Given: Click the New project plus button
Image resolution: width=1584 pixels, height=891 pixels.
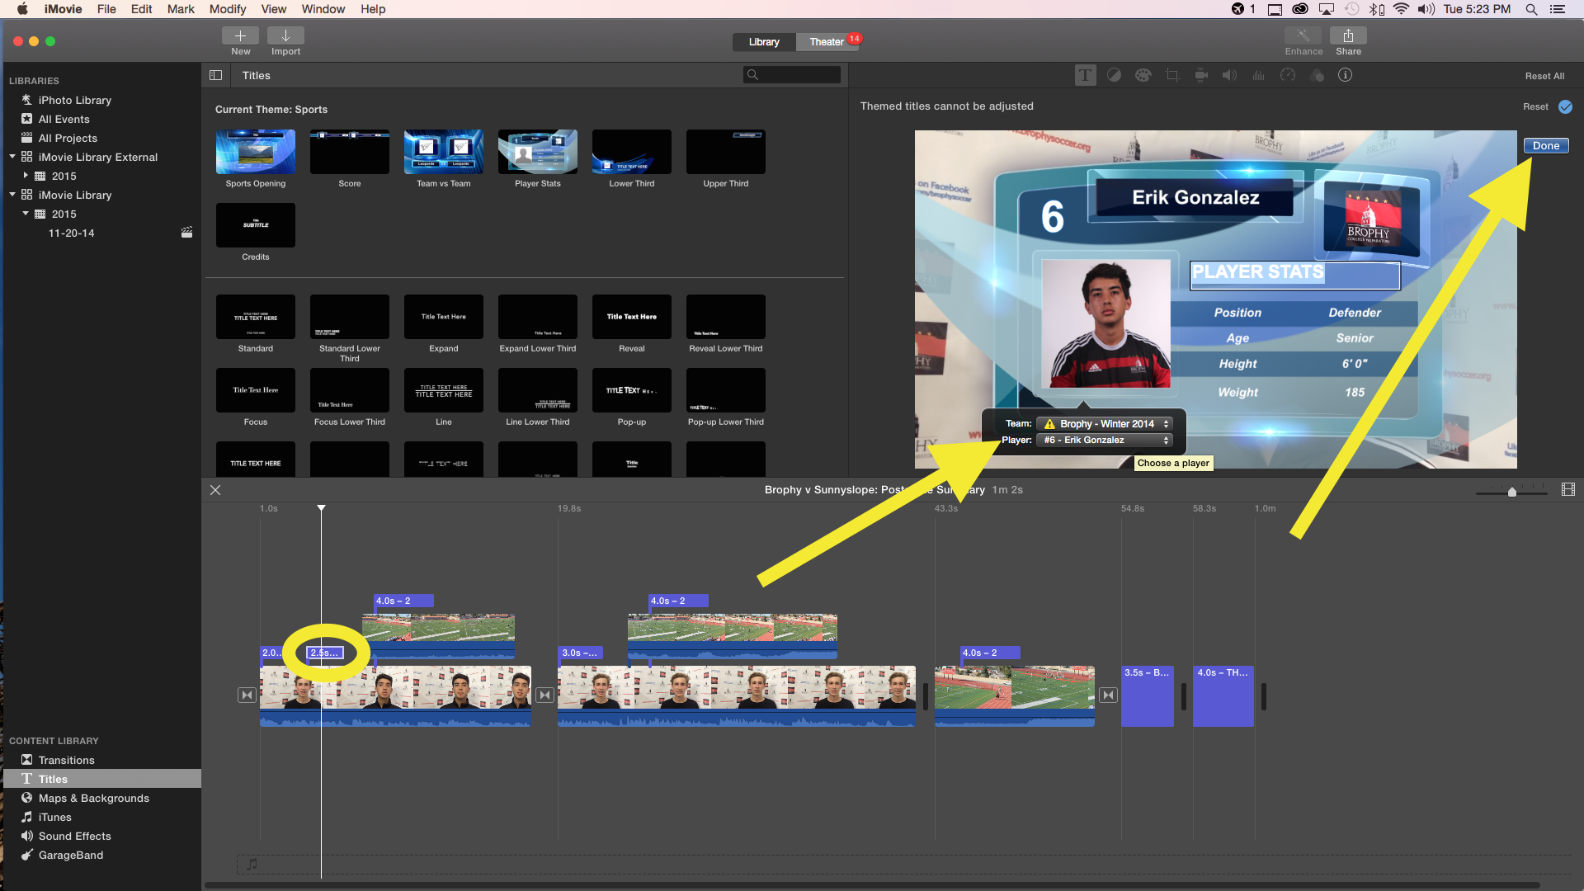Looking at the screenshot, I should (x=240, y=35).
